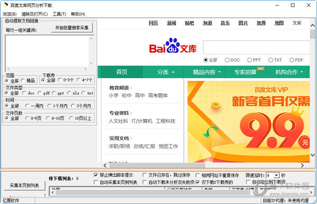Choose doc file type radio
317x204 pixels.
[x=24, y=93]
